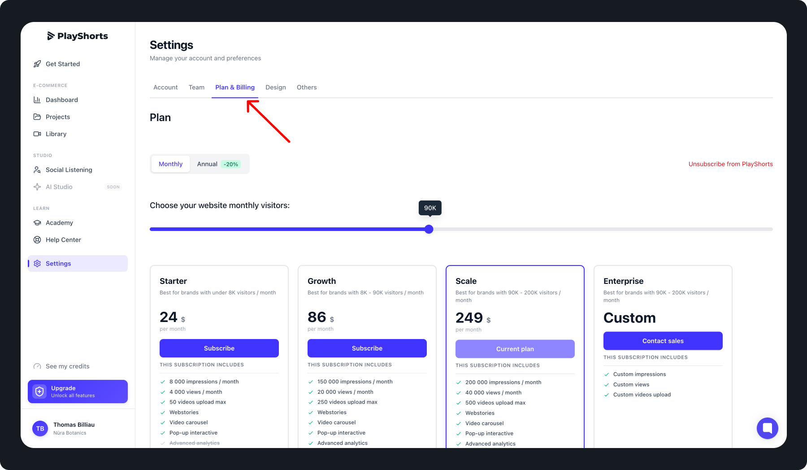Click the Enterprise Custom price text
Screen dimensions: 807x470
(x=629, y=318)
